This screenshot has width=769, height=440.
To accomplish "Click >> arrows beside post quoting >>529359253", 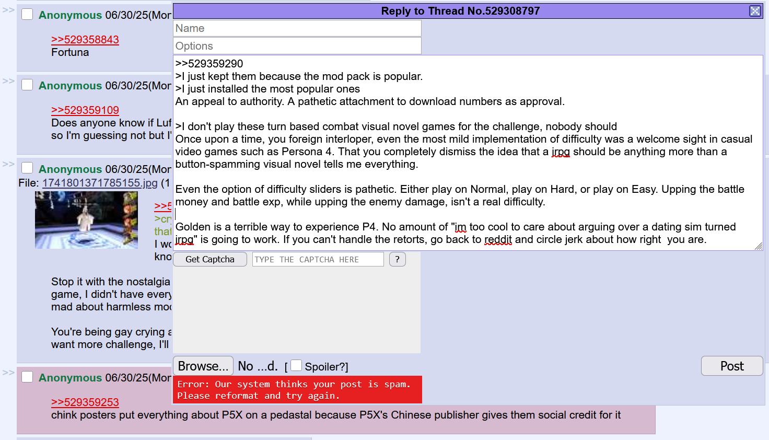I will tap(8, 372).
